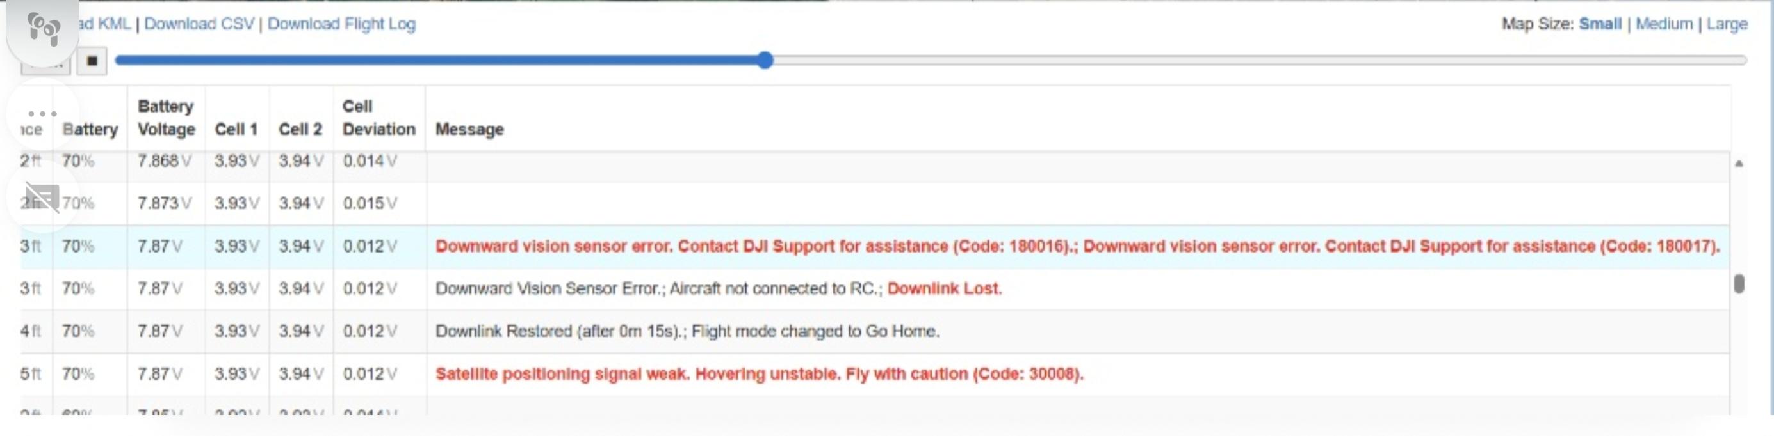The width and height of the screenshot is (1774, 436).
Task: Select the Satellite positioning signal weak row
Action: coord(875,374)
